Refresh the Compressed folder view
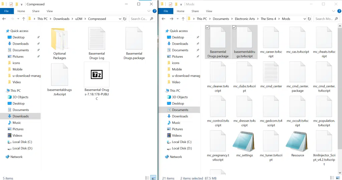342x180 pixels. pyautogui.click(x=125, y=19)
